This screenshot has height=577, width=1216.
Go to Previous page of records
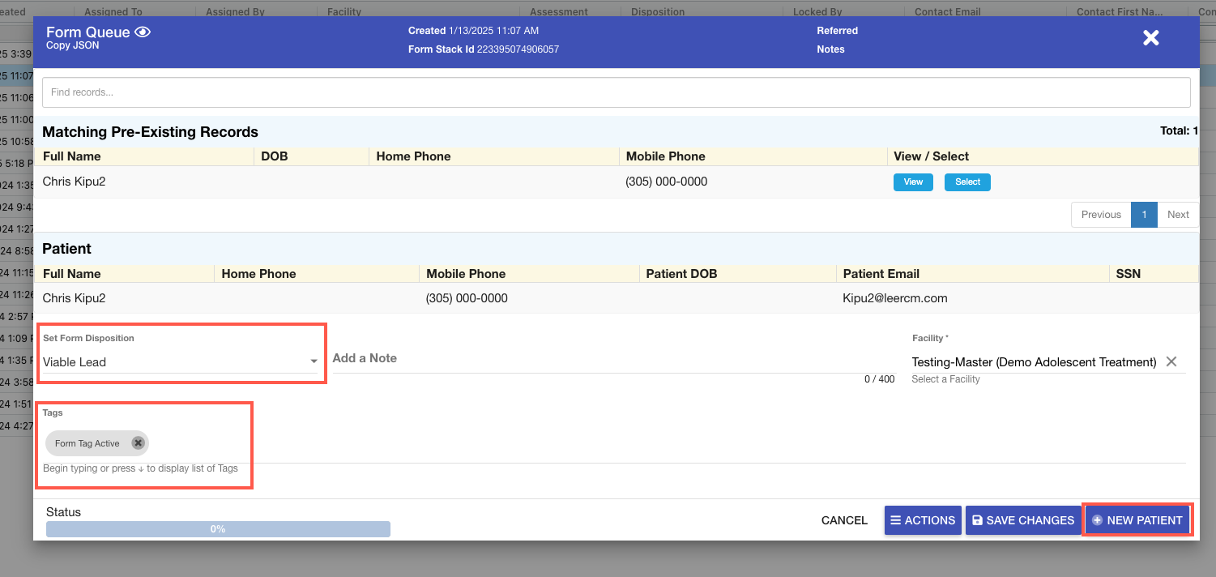1101,215
